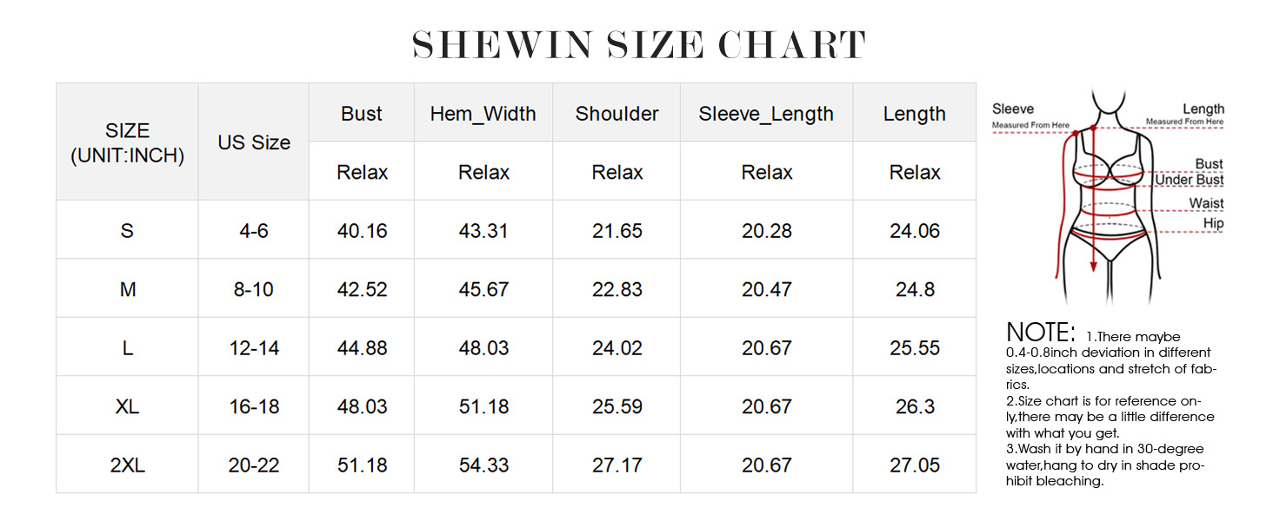Image resolution: width=1273 pixels, height=521 pixels.
Task: Select the size S row label
Action: click(x=127, y=231)
